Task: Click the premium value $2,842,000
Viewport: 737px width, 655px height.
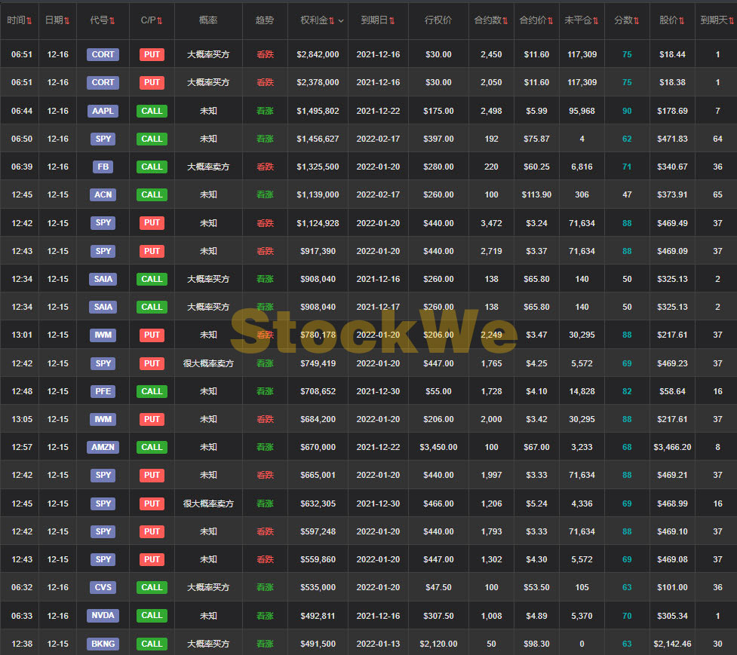Action: point(318,54)
